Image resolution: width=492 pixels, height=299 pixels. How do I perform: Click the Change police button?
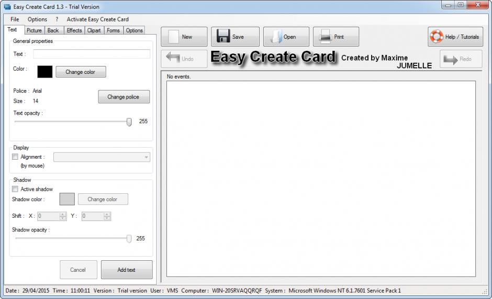[x=124, y=97]
